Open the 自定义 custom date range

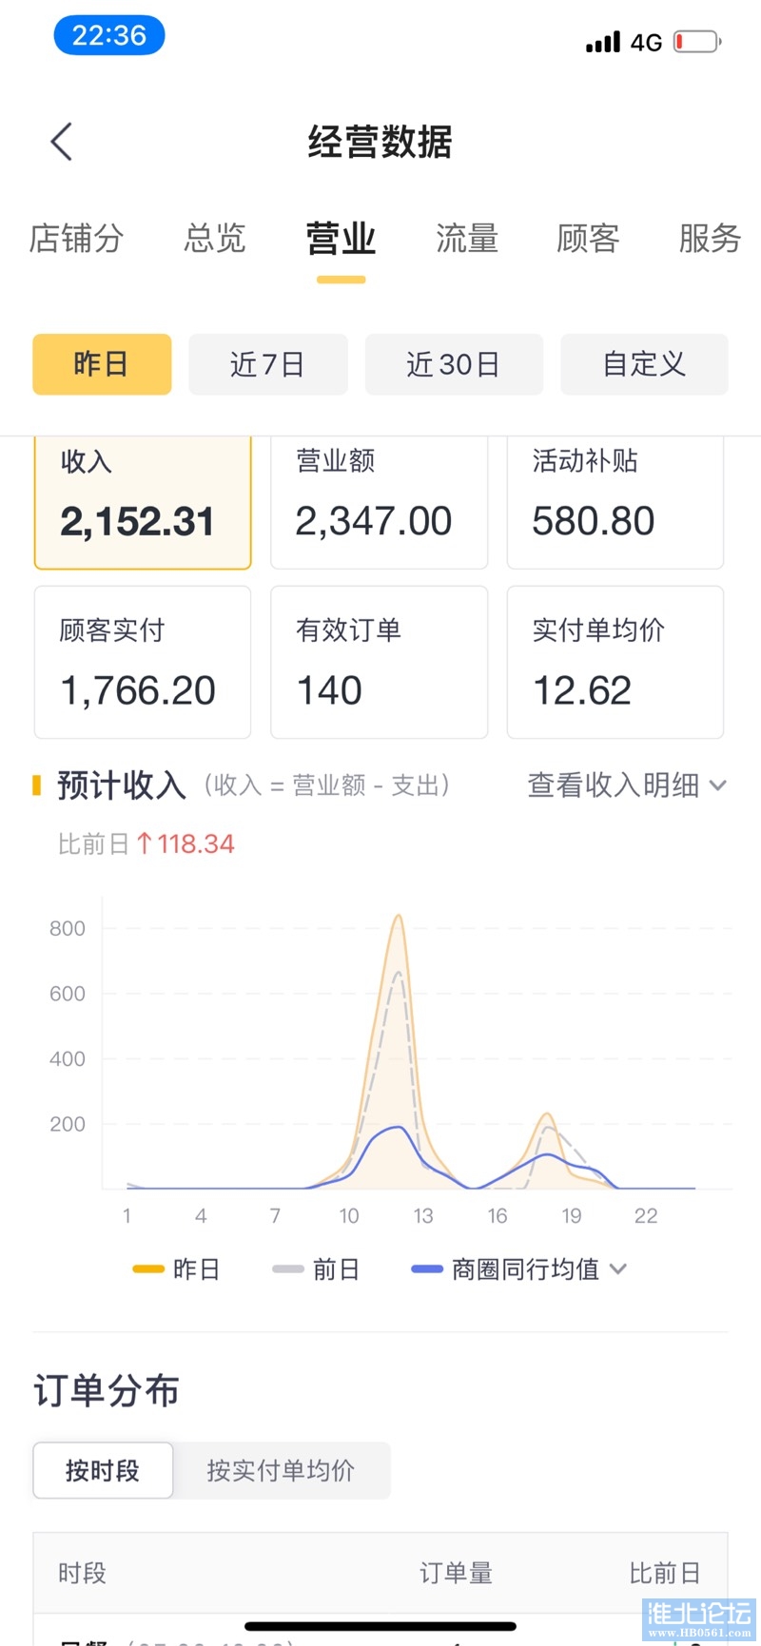pos(644,364)
